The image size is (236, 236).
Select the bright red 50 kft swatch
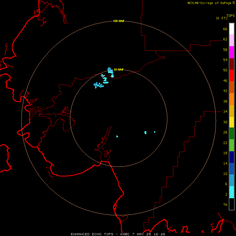click(232, 76)
